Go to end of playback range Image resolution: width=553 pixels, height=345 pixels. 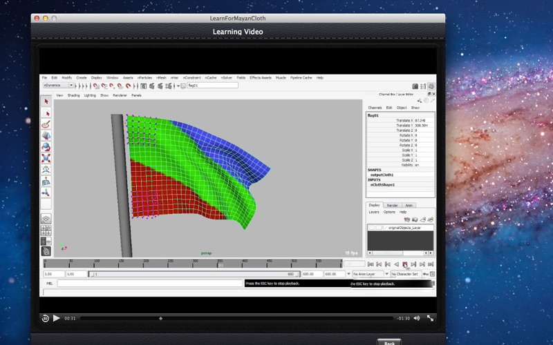431,264
